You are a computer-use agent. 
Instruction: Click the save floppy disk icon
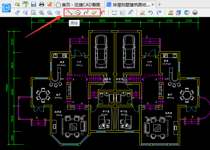pos(34,4)
